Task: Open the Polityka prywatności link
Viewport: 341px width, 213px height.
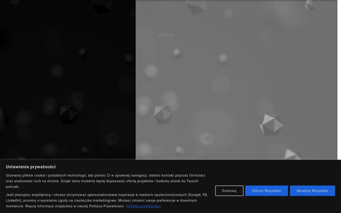Action: tap(144, 206)
